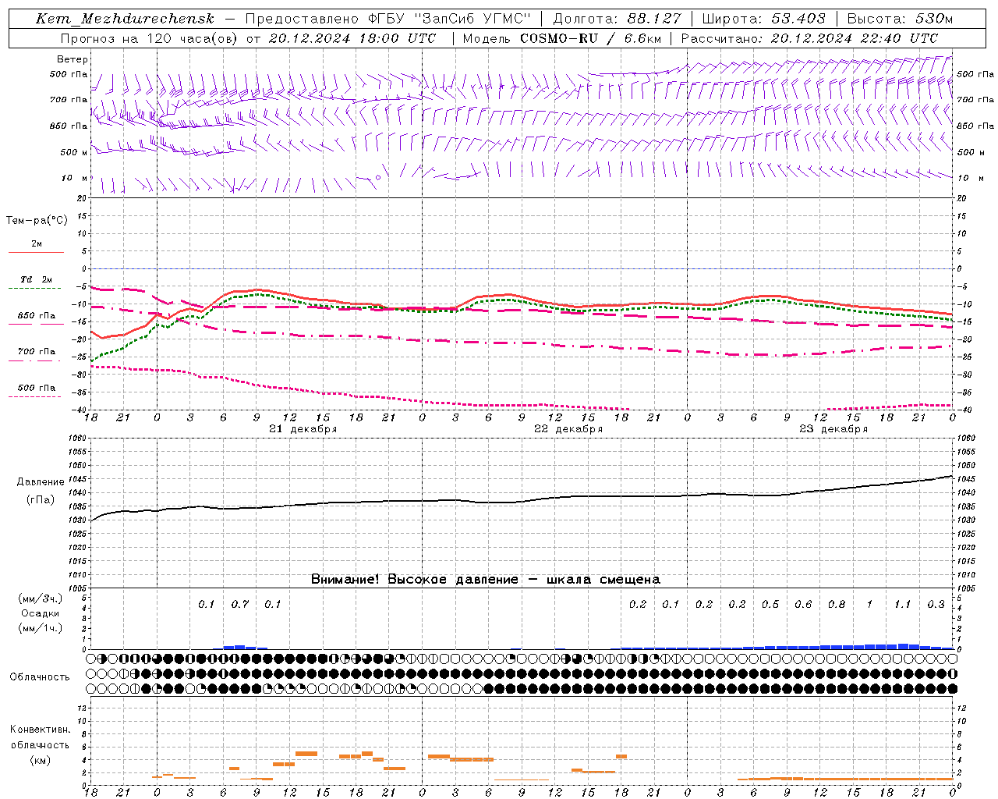The width and height of the screenshot is (998, 799).
Task: Click the 2м temperature legend entry
Action: click(x=36, y=244)
